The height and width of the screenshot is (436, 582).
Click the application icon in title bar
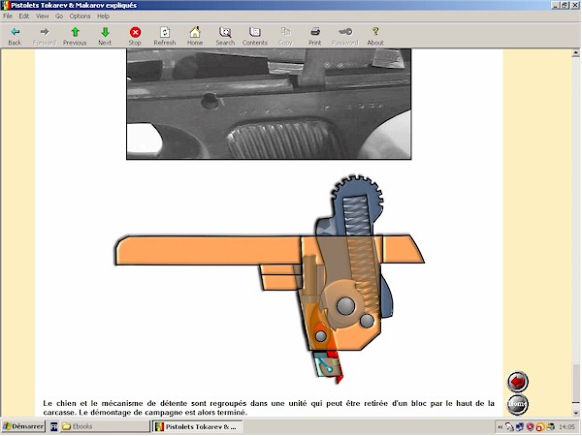coord(5,5)
